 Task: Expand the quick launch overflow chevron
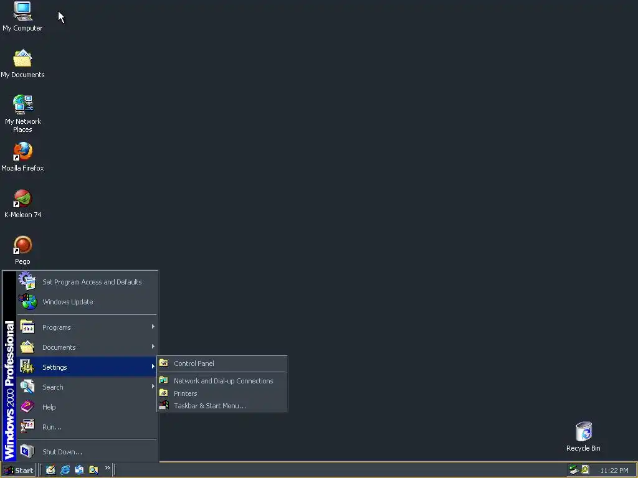107,468
